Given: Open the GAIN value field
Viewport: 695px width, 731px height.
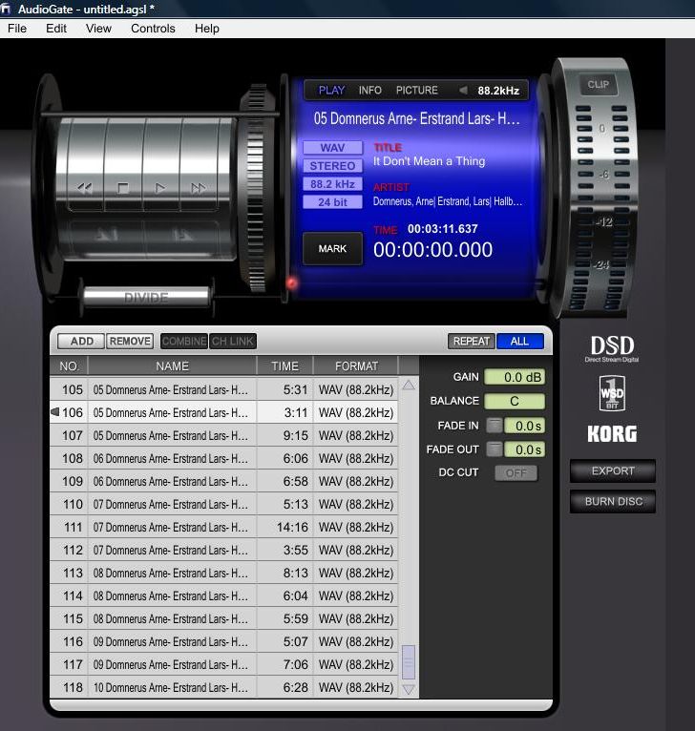Looking at the screenshot, I should click(514, 378).
